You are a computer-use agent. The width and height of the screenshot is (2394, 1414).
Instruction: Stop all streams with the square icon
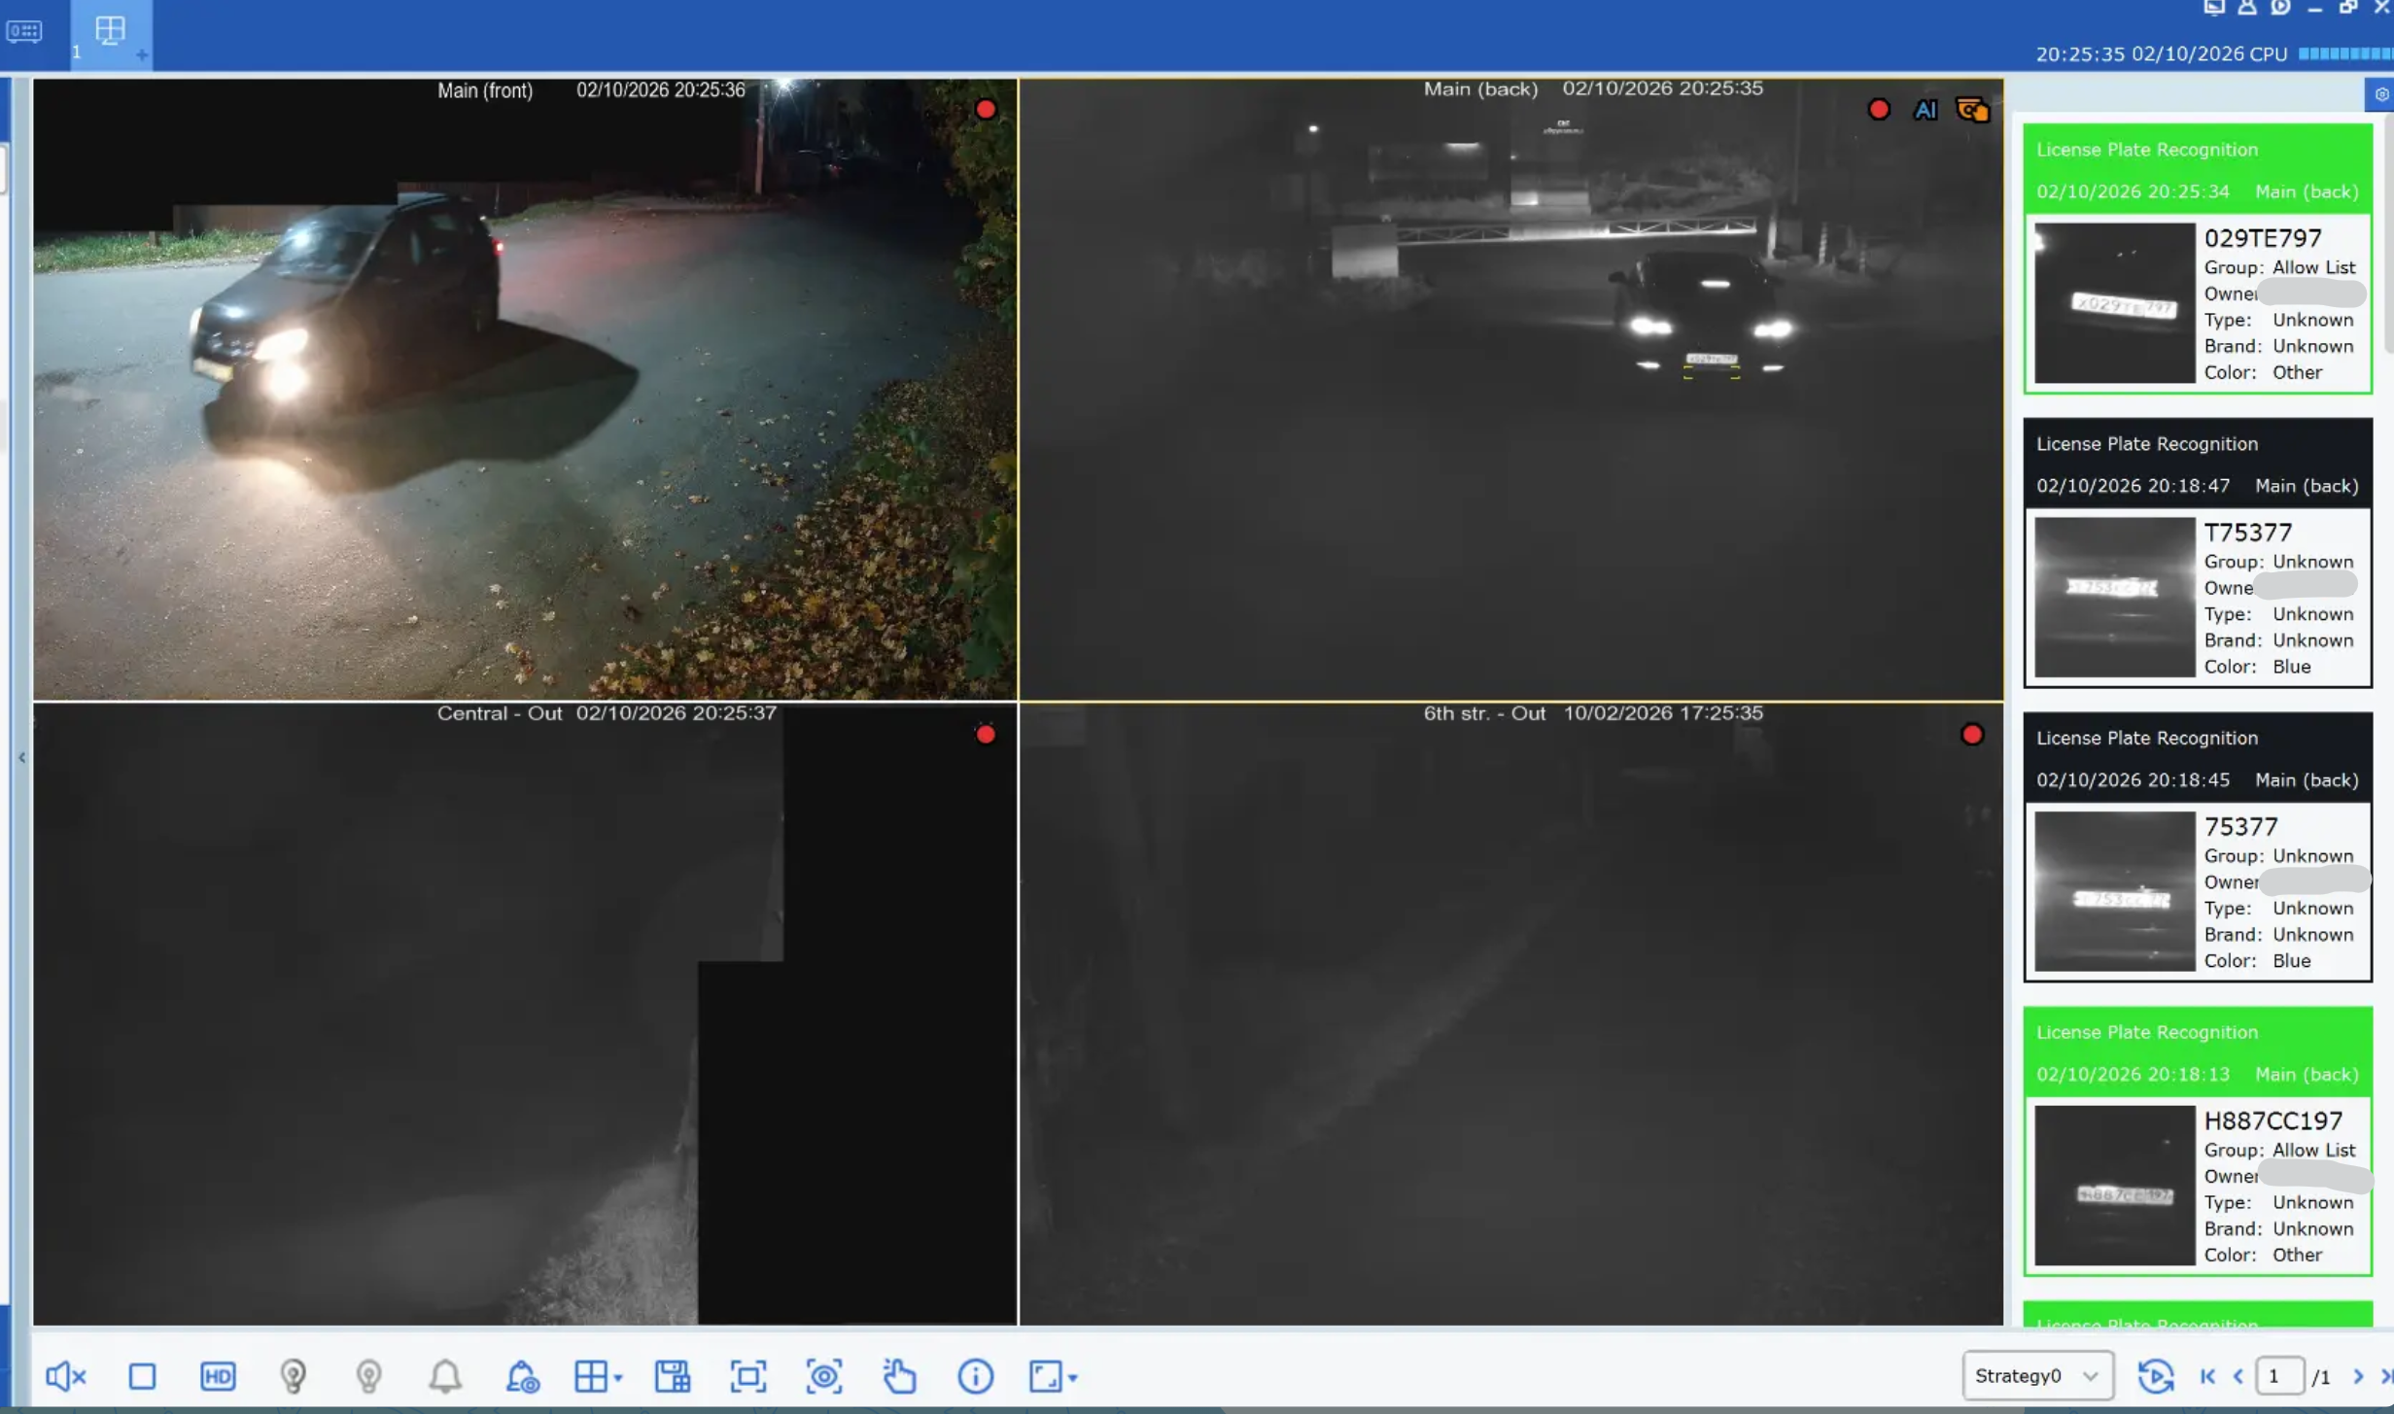[142, 1376]
